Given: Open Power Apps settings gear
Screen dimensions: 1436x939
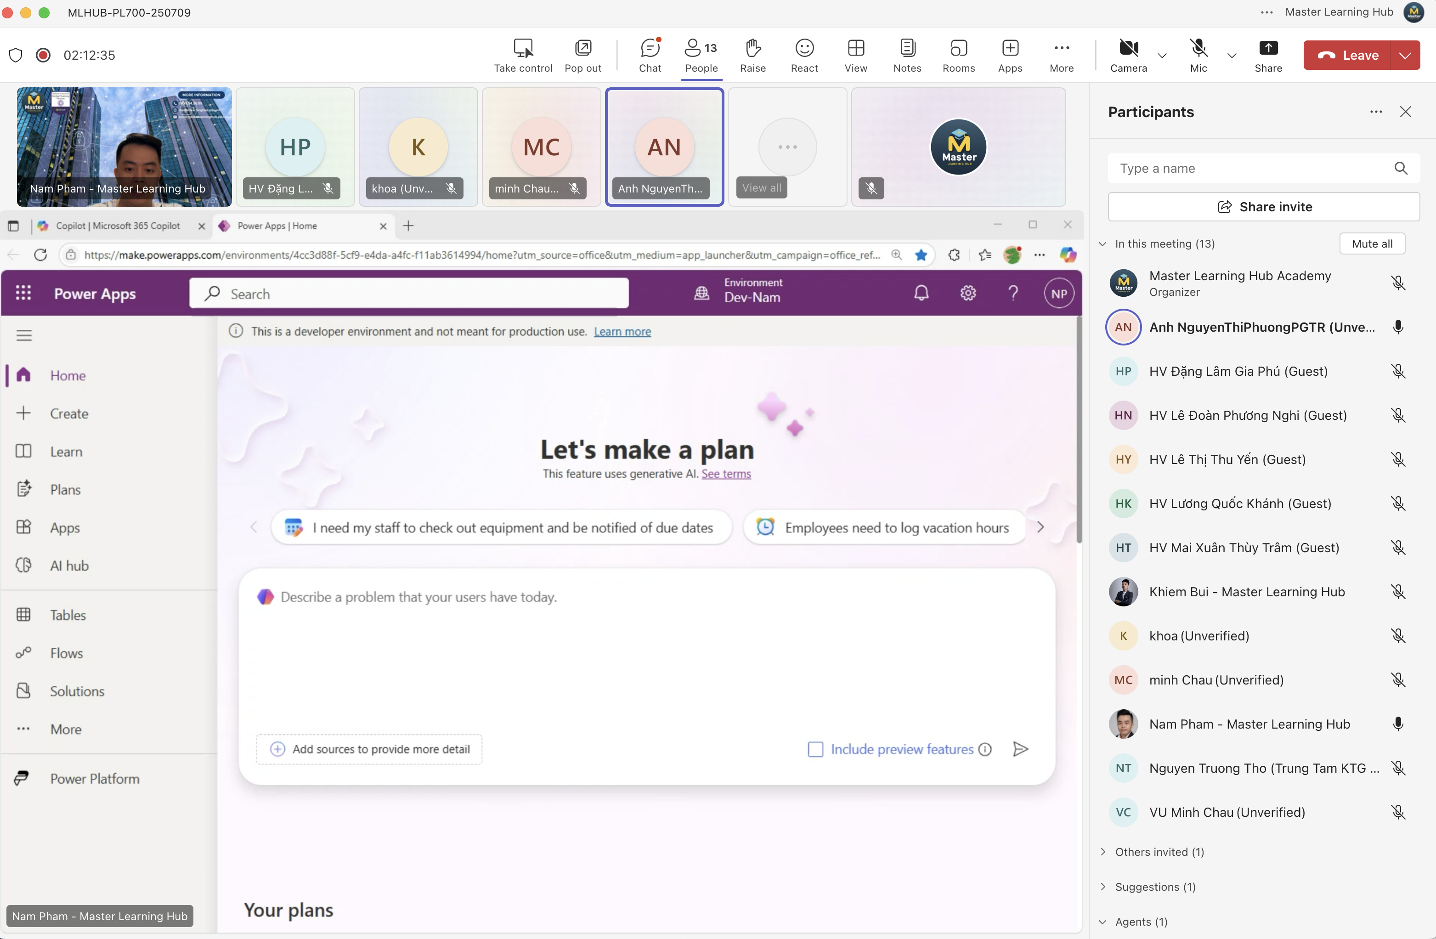Looking at the screenshot, I should click(967, 293).
